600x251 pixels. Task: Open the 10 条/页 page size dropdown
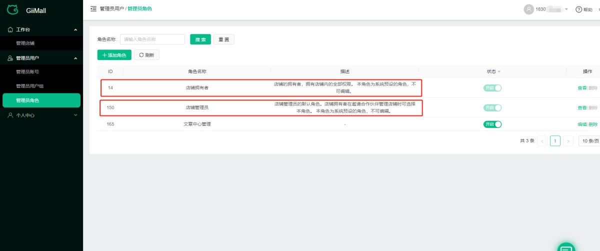pyautogui.click(x=590, y=141)
